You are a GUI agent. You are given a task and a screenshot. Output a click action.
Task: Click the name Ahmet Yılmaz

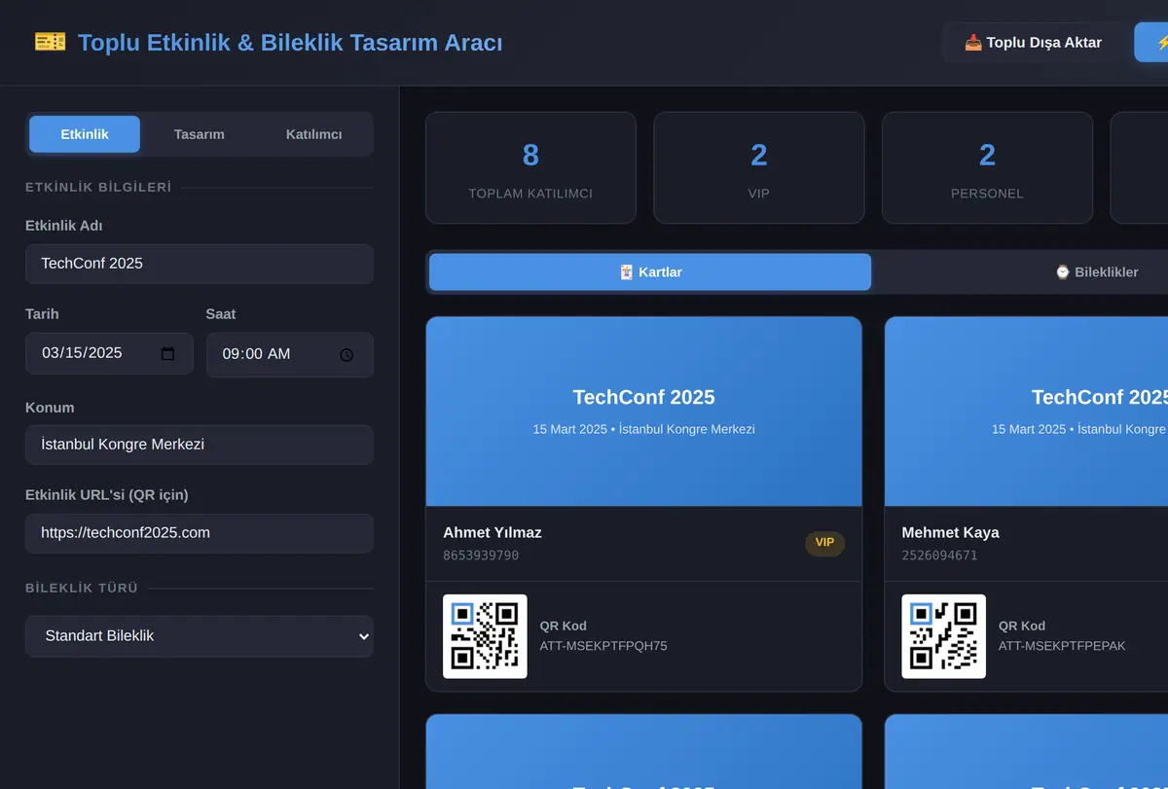(493, 532)
